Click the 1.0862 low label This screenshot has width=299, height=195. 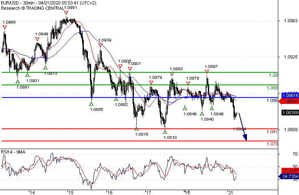121,104
